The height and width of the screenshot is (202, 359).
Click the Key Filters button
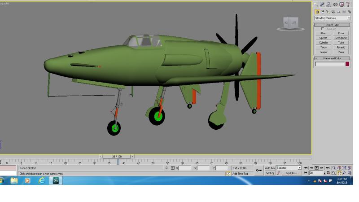(x=292, y=173)
